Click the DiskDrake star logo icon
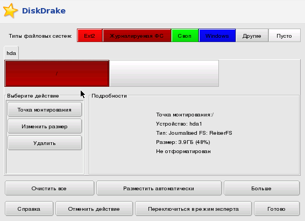This screenshot has height=221, width=305. pos(11,11)
